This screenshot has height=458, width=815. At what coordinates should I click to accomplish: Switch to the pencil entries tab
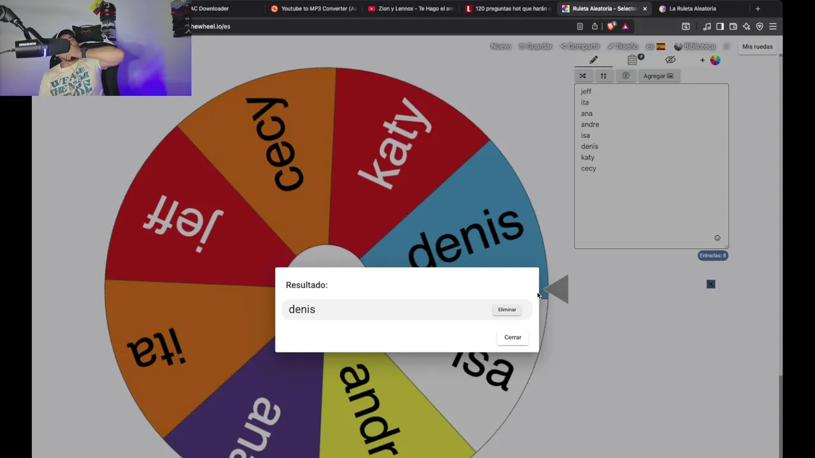point(593,60)
